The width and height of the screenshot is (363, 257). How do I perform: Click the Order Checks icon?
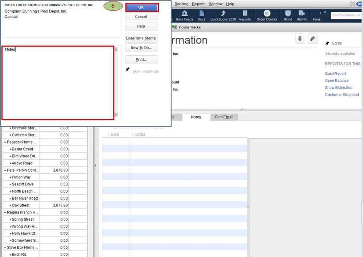pyautogui.click(x=267, y=16)
